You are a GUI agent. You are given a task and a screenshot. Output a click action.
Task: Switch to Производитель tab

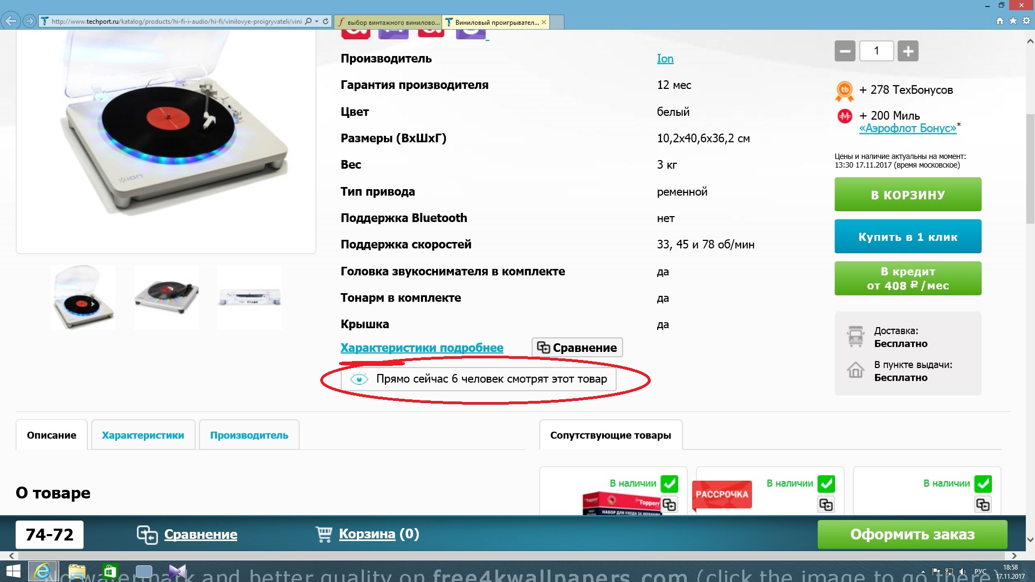click(249, 435)
